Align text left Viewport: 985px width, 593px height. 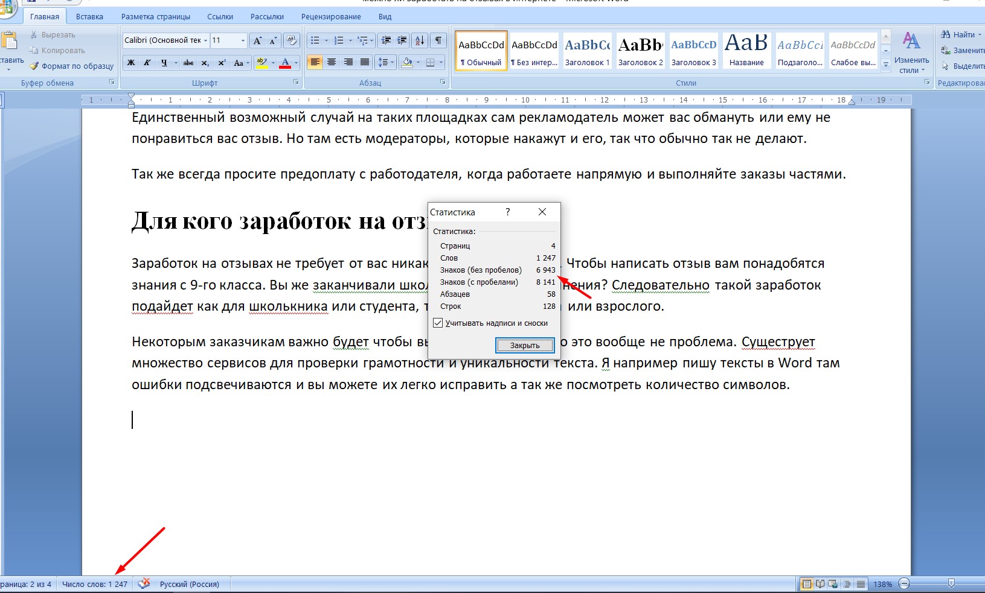(315, 62)
